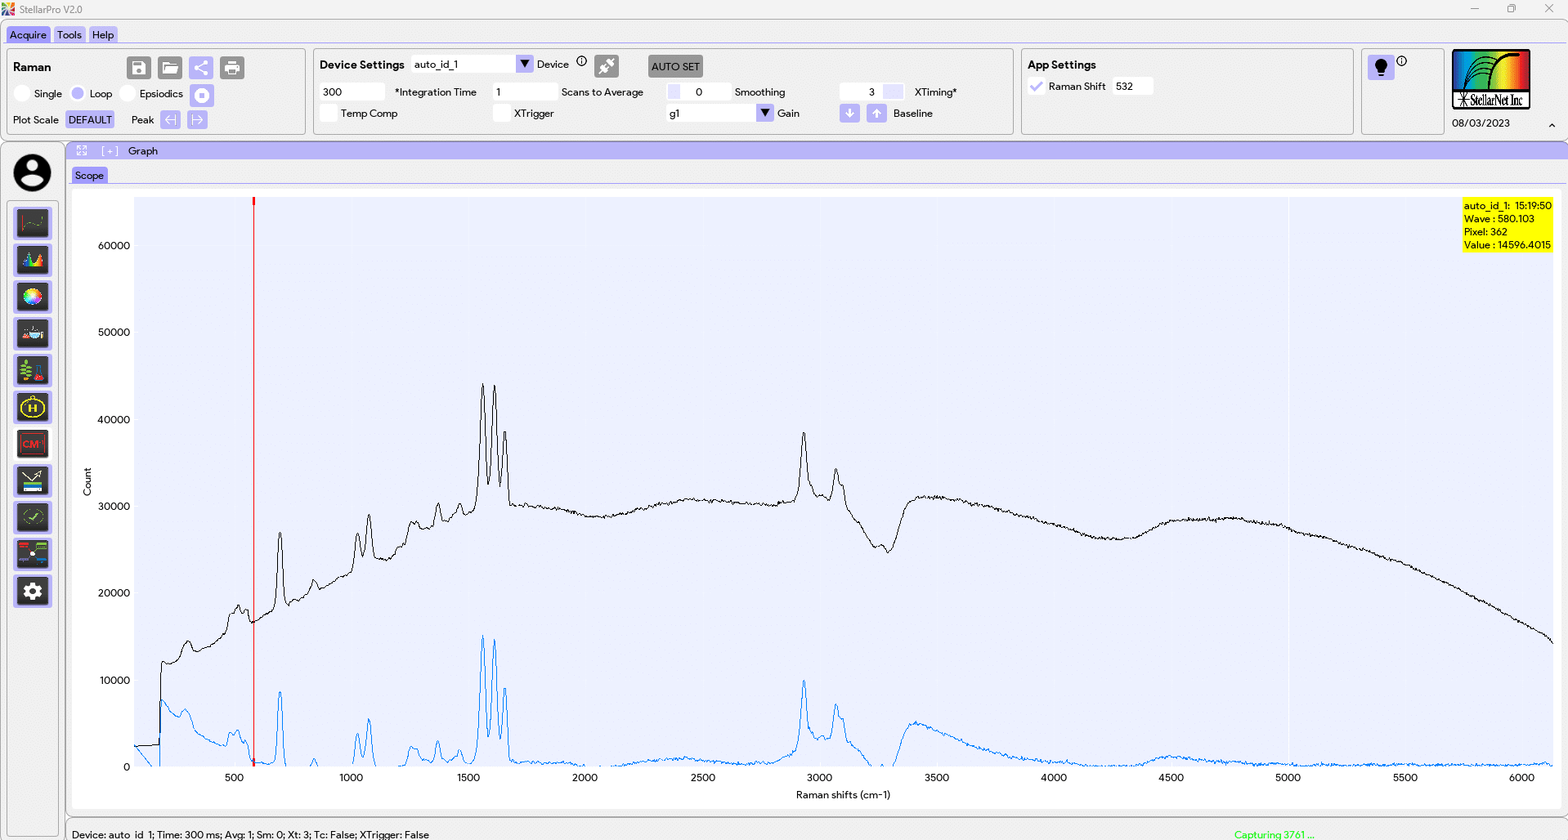Click the save spectrum icon
Image resolution: width=1568 pixels, height=840 pixels.
pyautogui.click(x=139, y=68)
